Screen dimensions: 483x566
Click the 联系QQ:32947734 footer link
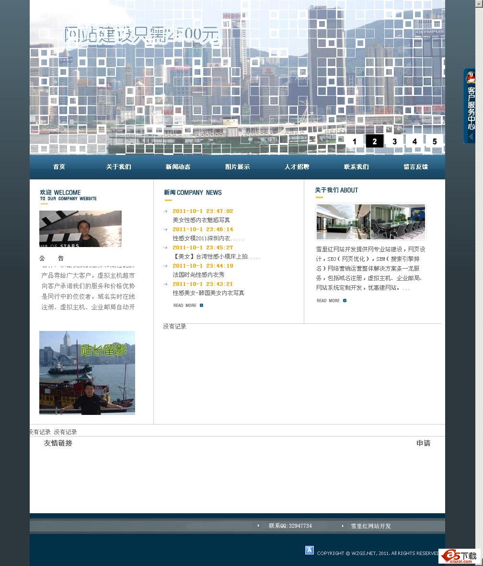290,526
